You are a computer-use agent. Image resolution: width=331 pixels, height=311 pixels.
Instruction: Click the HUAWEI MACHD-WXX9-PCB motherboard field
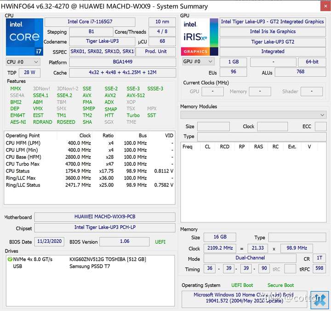[105, 217]
